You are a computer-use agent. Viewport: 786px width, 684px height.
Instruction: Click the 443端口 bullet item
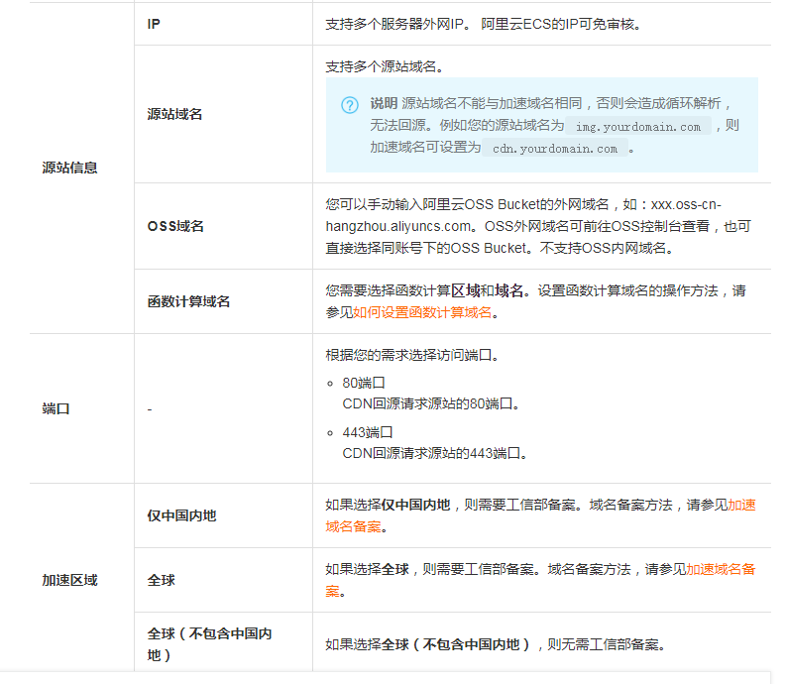(368, 432)
